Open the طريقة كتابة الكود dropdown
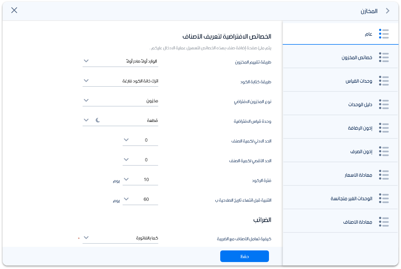 coord(120,81)
